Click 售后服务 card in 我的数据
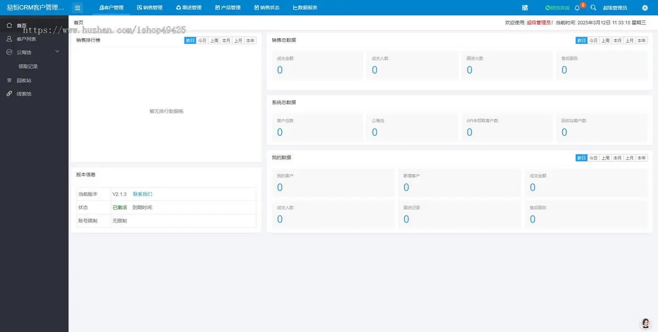This screenshot has height=332, width=658. pos(586,214)
